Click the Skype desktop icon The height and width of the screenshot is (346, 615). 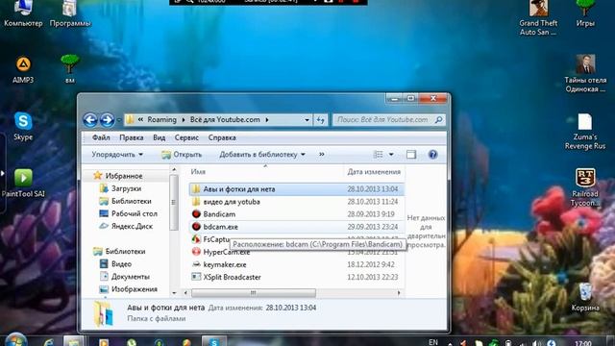[x=23, y=126]
